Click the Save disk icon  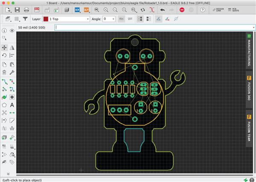coord(17,9)
